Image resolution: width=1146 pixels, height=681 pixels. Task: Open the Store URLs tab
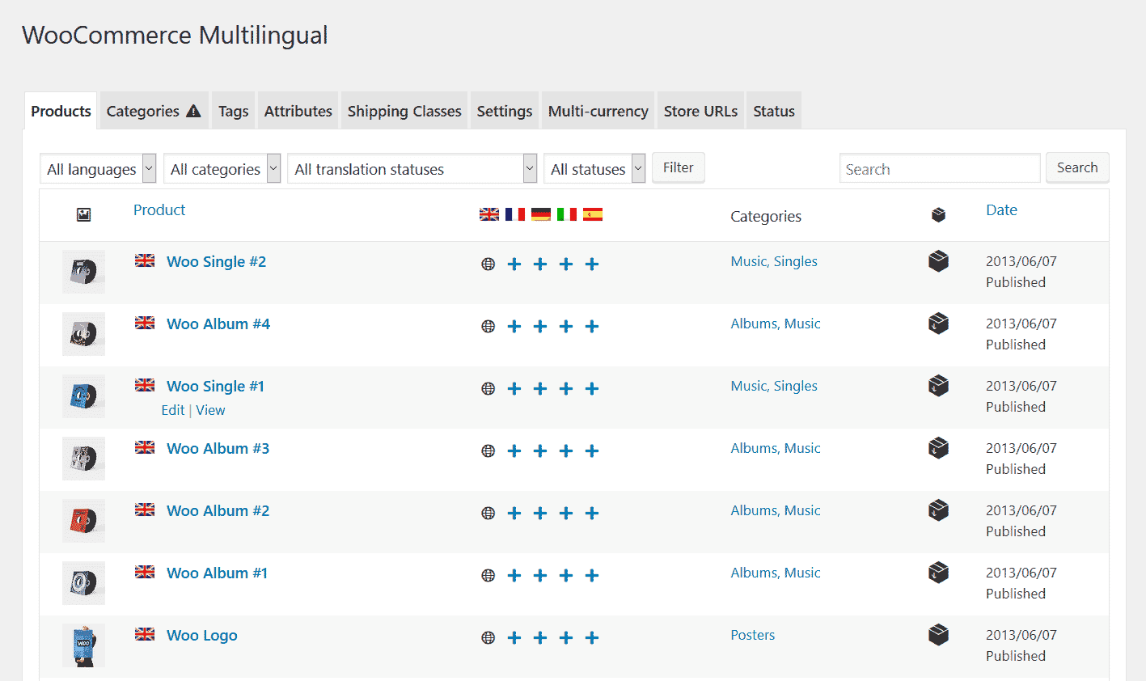700,112
